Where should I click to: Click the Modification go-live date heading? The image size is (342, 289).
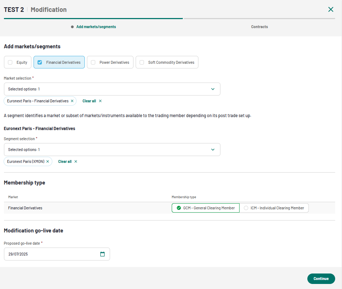[x=34, y=231]
